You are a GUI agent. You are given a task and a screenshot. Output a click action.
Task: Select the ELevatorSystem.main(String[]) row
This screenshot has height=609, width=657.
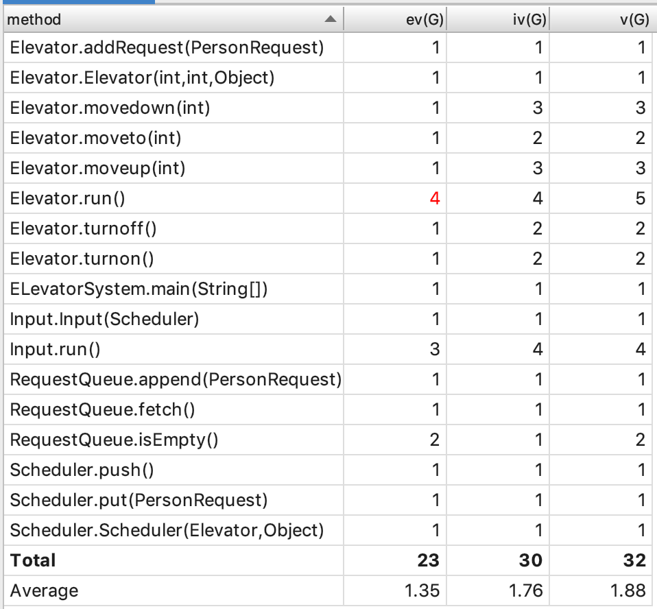(x=139, y=289)
